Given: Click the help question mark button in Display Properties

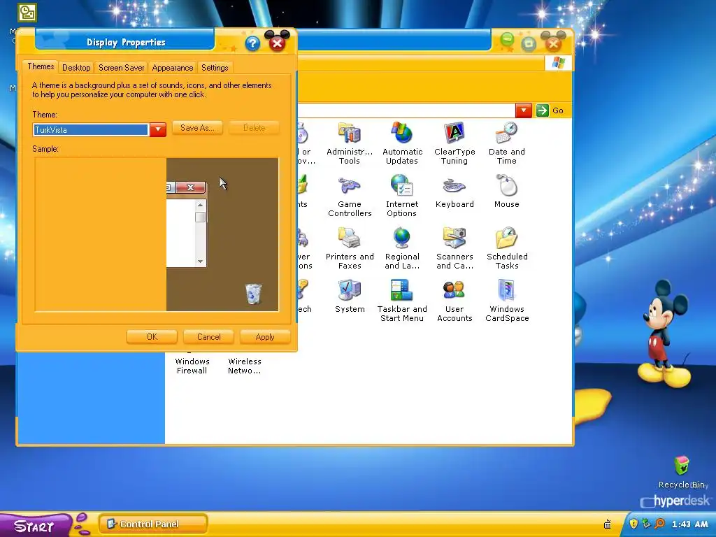Looking at the screenshot, I should (252, 44).
